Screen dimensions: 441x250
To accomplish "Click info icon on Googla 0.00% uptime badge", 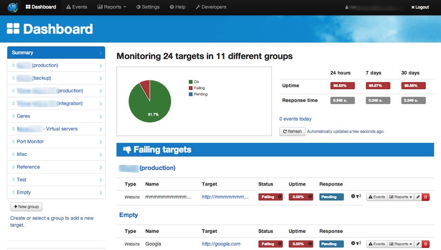I will (x=310, y=244).
